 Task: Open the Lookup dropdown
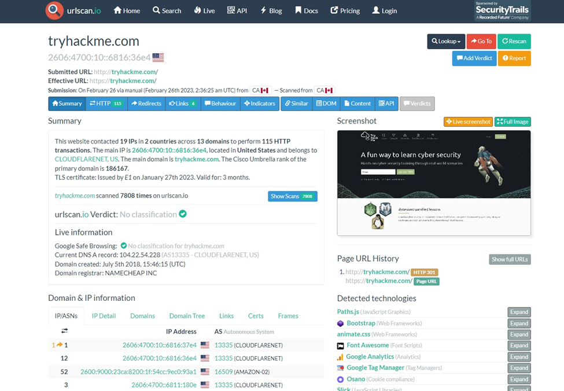(x=446, y=42)
